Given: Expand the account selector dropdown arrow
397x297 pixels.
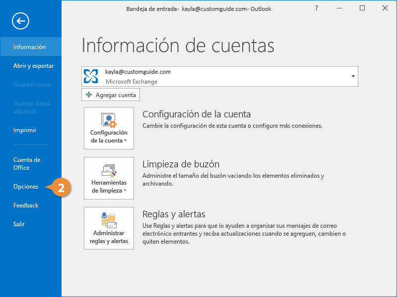Looking at the screenshot, I should 353,76.
